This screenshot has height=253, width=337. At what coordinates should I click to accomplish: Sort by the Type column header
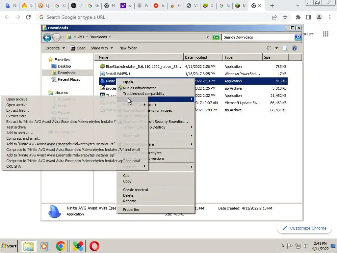tap(243, 57)
